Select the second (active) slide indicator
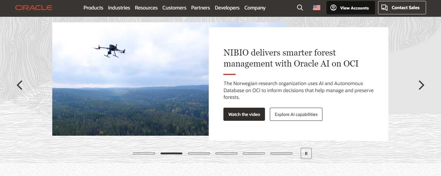Image resolution: width=441 pixels, height=176 pixels. (x=171, y=153)
